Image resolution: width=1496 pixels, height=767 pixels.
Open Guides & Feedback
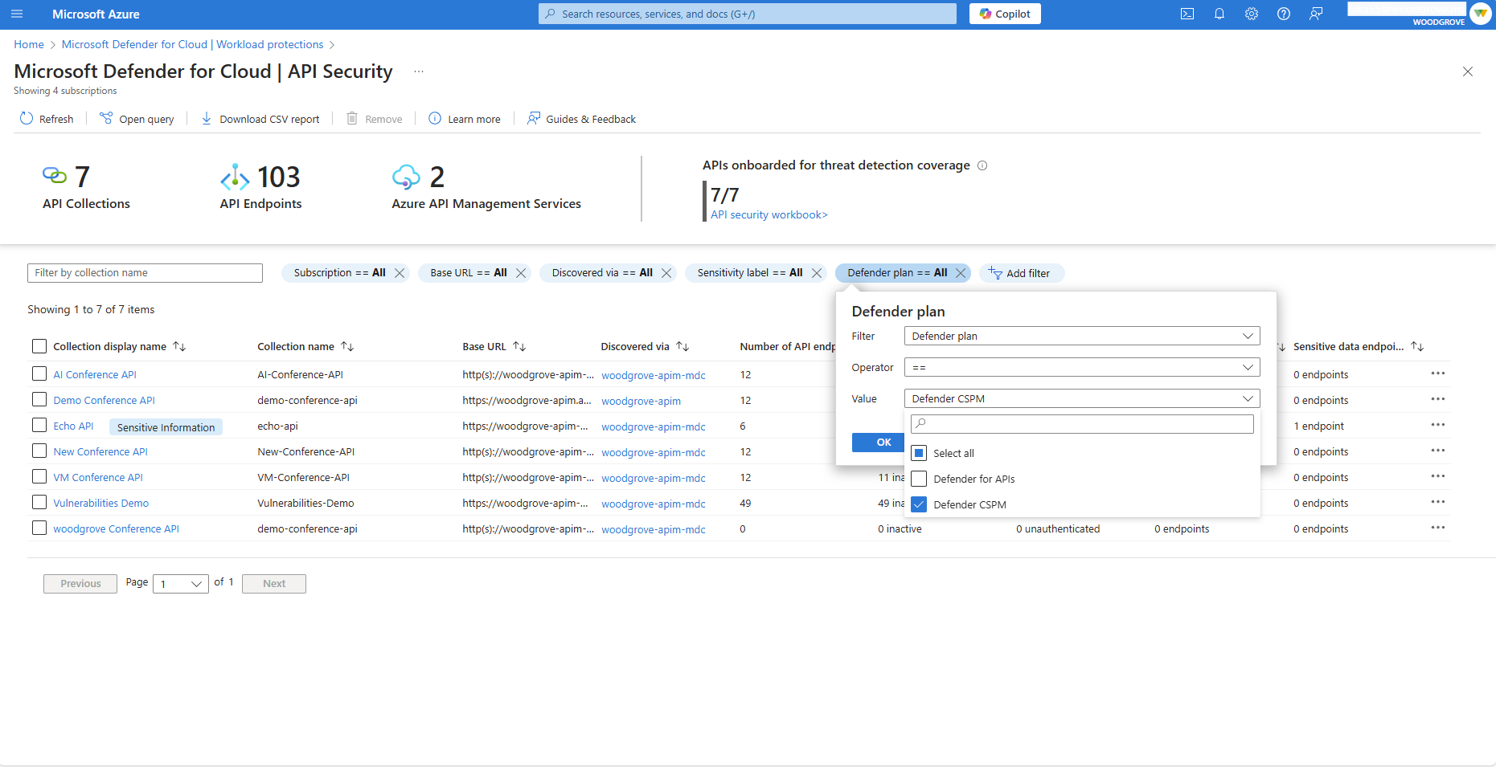(581, 119)
